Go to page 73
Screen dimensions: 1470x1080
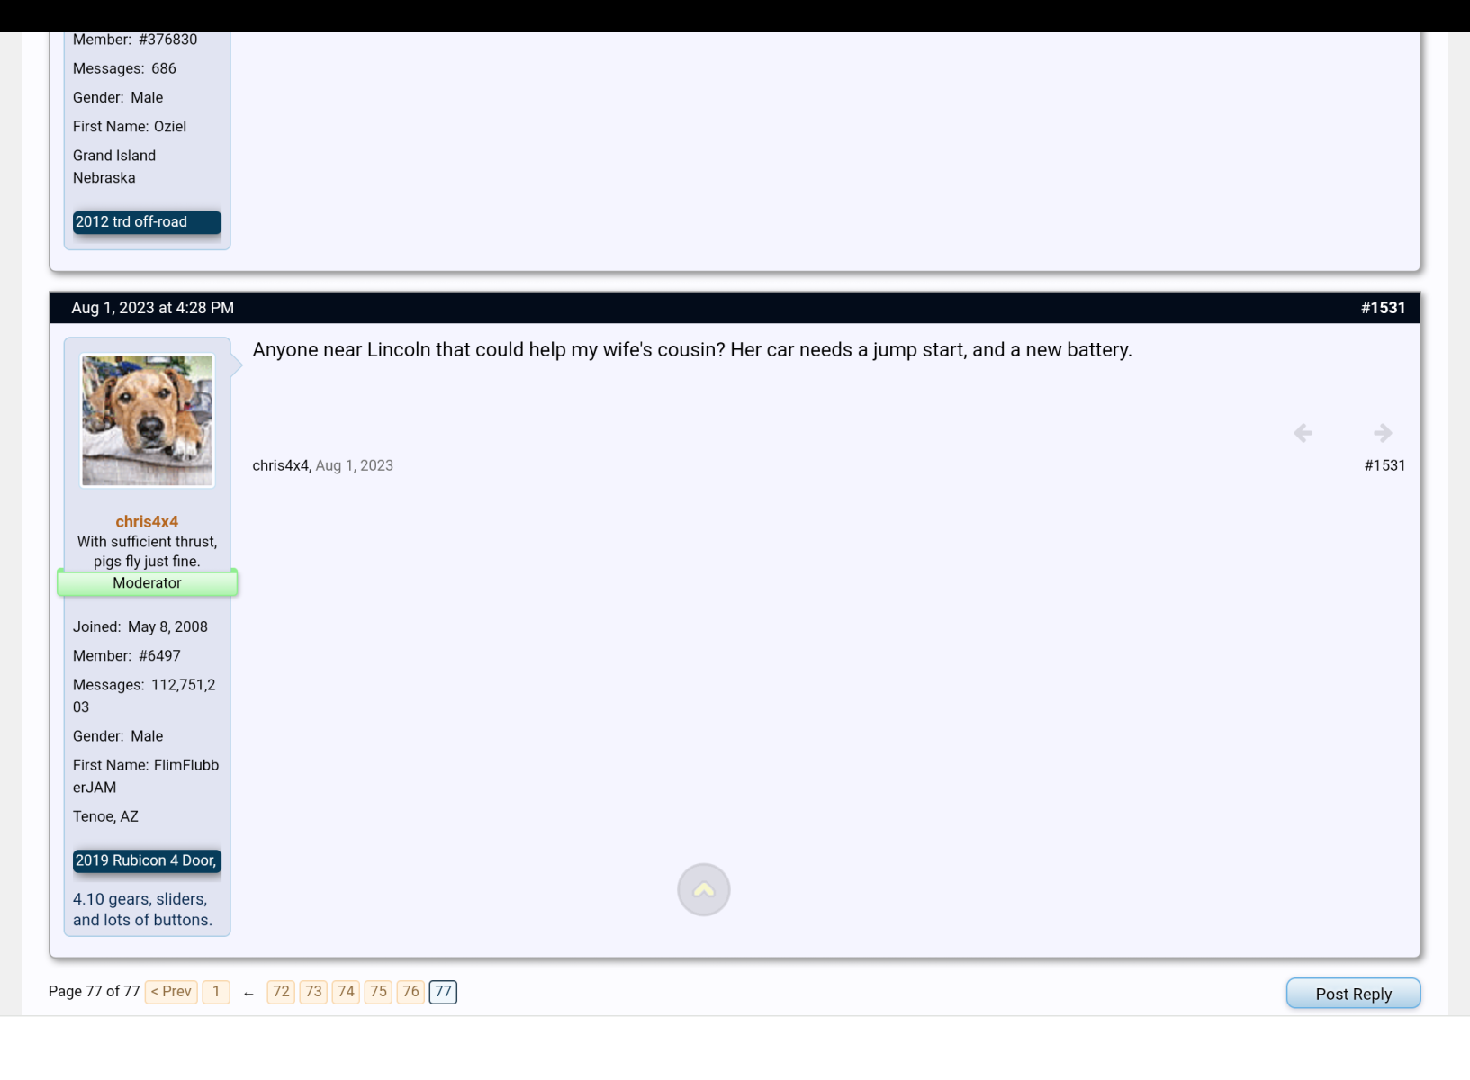(313, 992)
